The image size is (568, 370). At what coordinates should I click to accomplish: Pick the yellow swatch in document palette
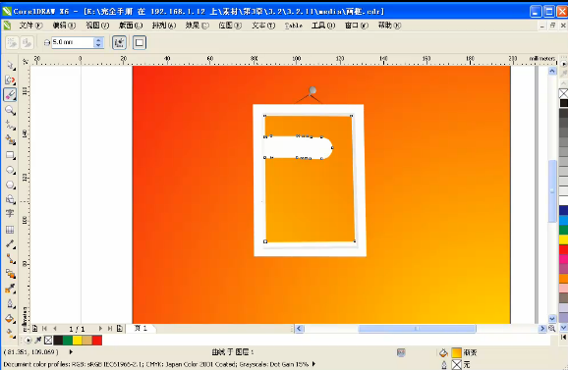[x=78, y=340]
